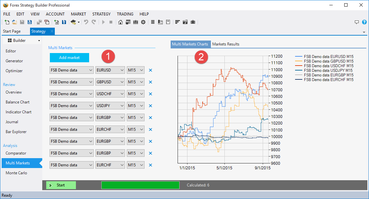Open the feedback speech bubble icon
The height and width of the screenshot is (199, 369).
(357, 22)
